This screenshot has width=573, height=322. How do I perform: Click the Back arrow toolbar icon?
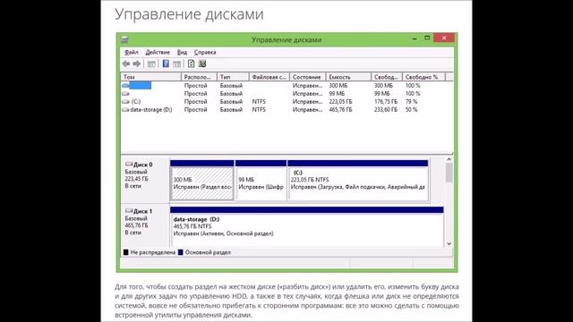click(x=125, y=64)
